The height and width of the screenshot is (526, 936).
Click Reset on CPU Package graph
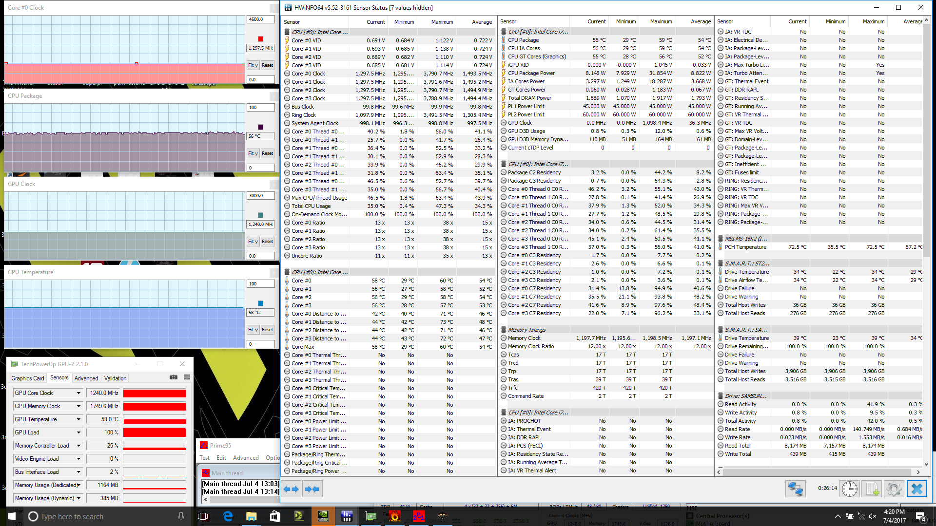(267, 153)
